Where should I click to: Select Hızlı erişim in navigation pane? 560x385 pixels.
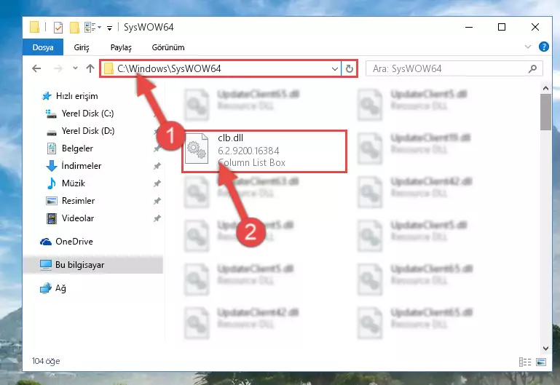(76, 96)
